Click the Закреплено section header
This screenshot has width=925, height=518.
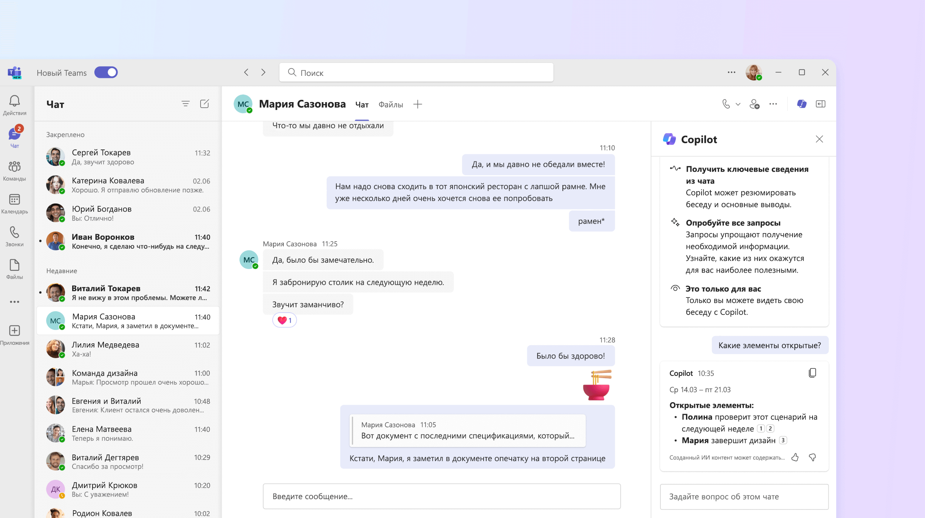click(x=65, y=135)
